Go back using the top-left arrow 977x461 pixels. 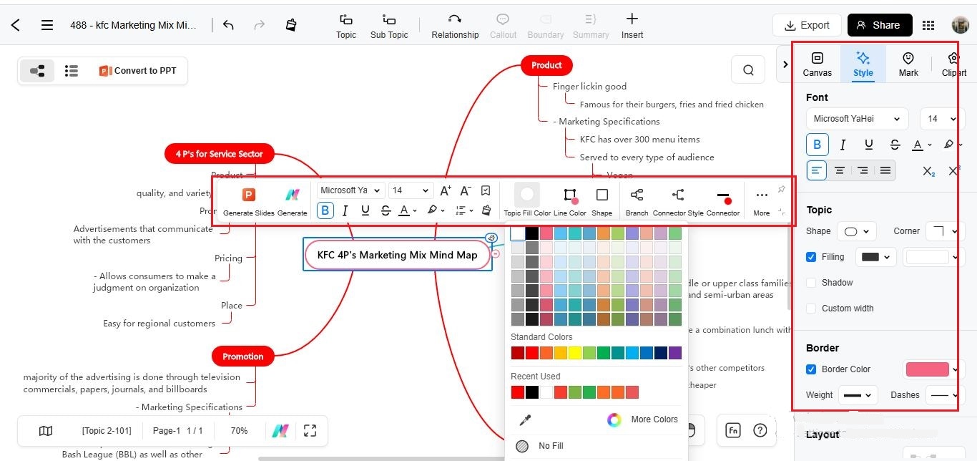pos(16,25)
